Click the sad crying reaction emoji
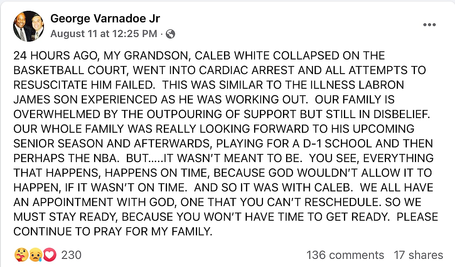Viewport: 455px width, 267px height. [35, 255]
